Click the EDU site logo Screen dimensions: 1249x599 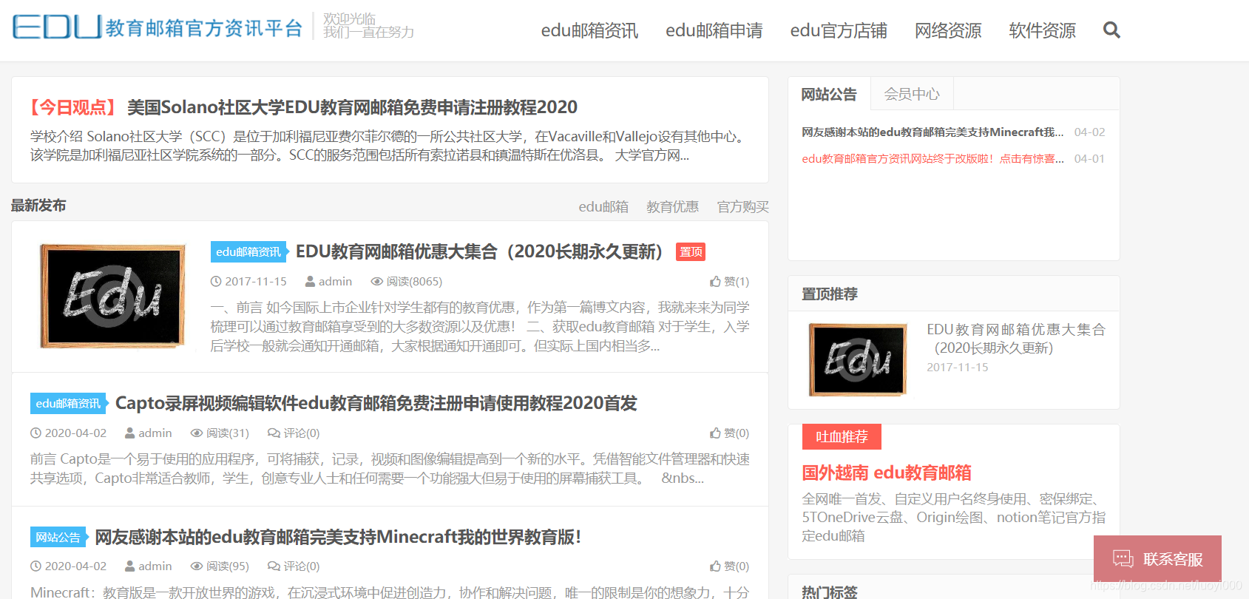pos(158,27)
